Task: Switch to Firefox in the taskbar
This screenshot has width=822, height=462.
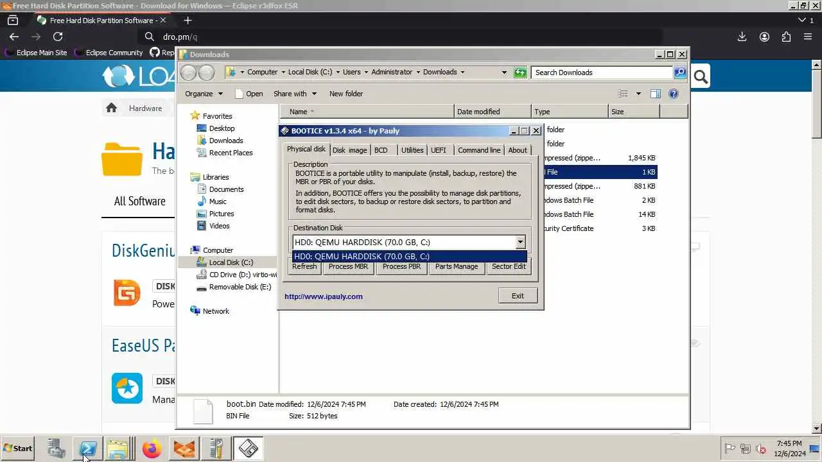Action: (x=152, y=449)
